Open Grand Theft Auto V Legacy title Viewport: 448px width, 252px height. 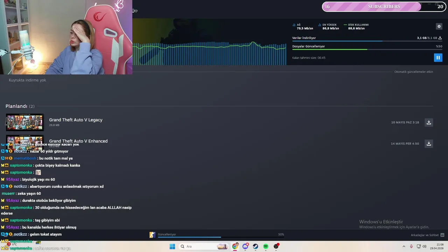click(76, 120)
